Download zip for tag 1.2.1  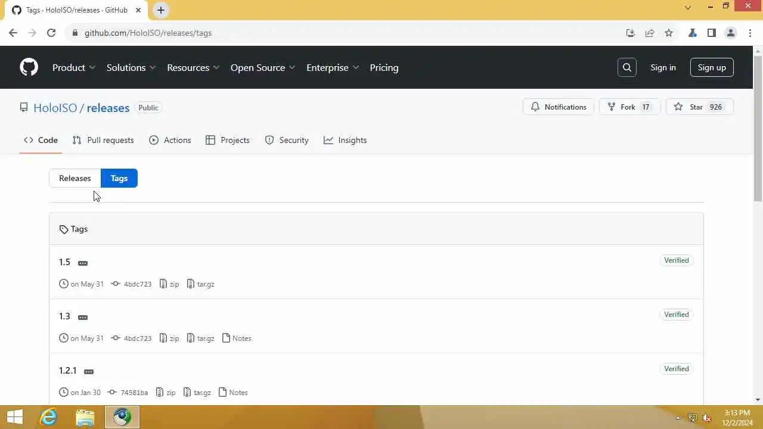(x=166, y=393)
